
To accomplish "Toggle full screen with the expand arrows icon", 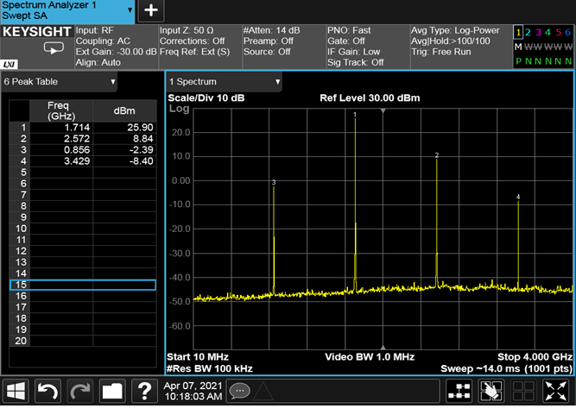I will [555, 391].
